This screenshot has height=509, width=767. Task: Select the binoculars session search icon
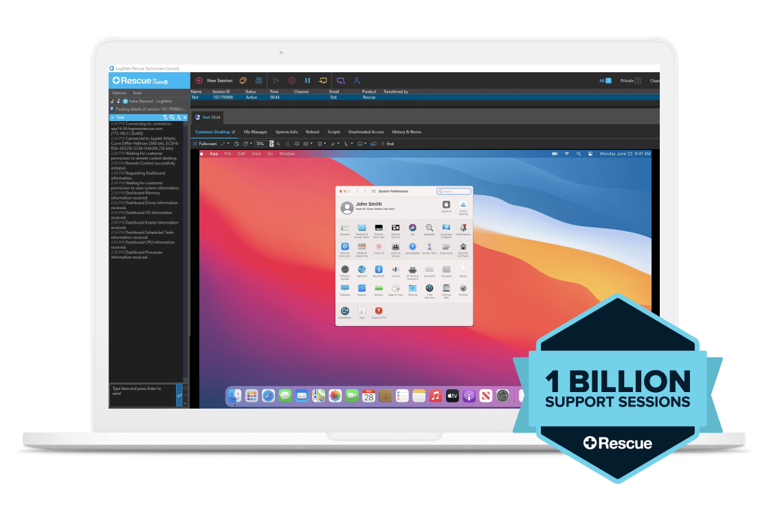[259, 80]
